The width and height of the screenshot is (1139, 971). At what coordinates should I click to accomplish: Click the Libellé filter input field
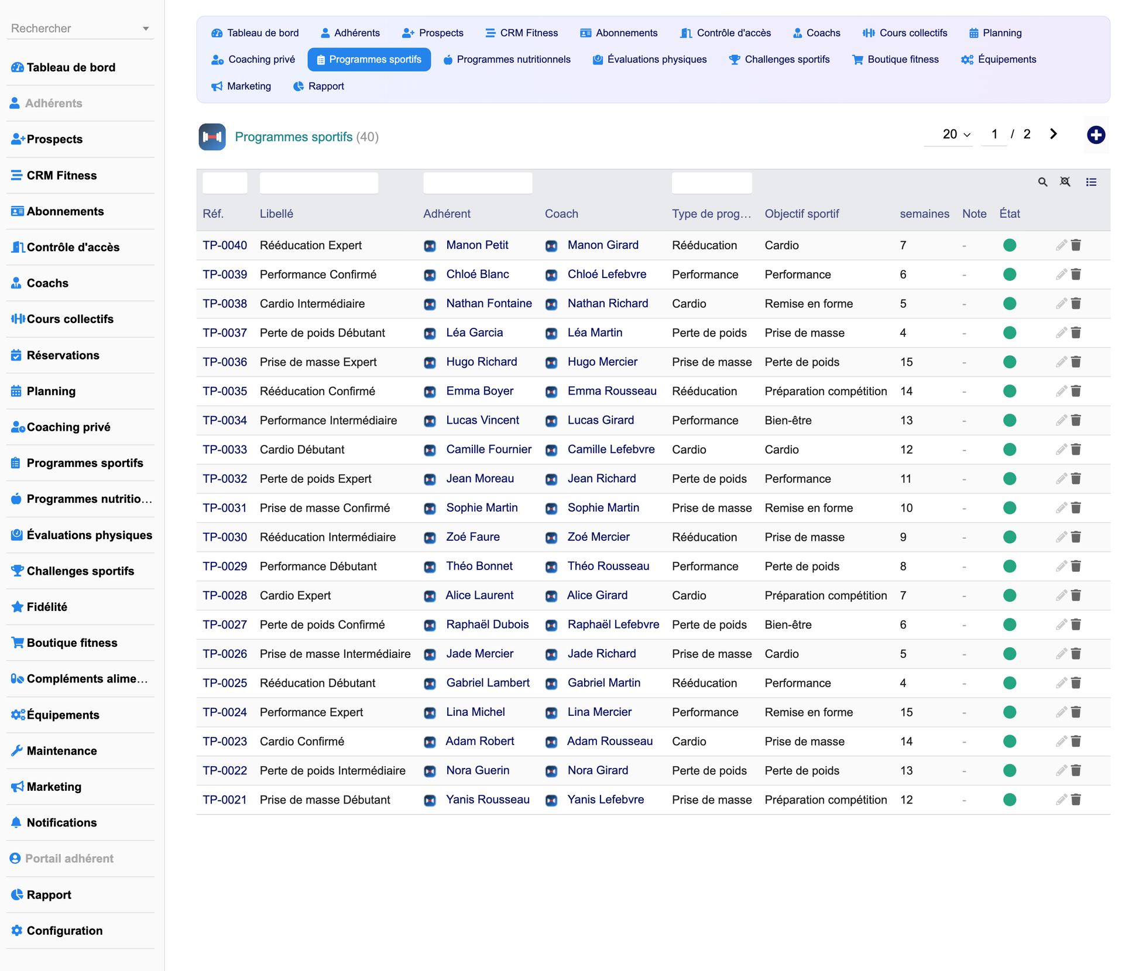pyautogui.click(x=319, y=183)
